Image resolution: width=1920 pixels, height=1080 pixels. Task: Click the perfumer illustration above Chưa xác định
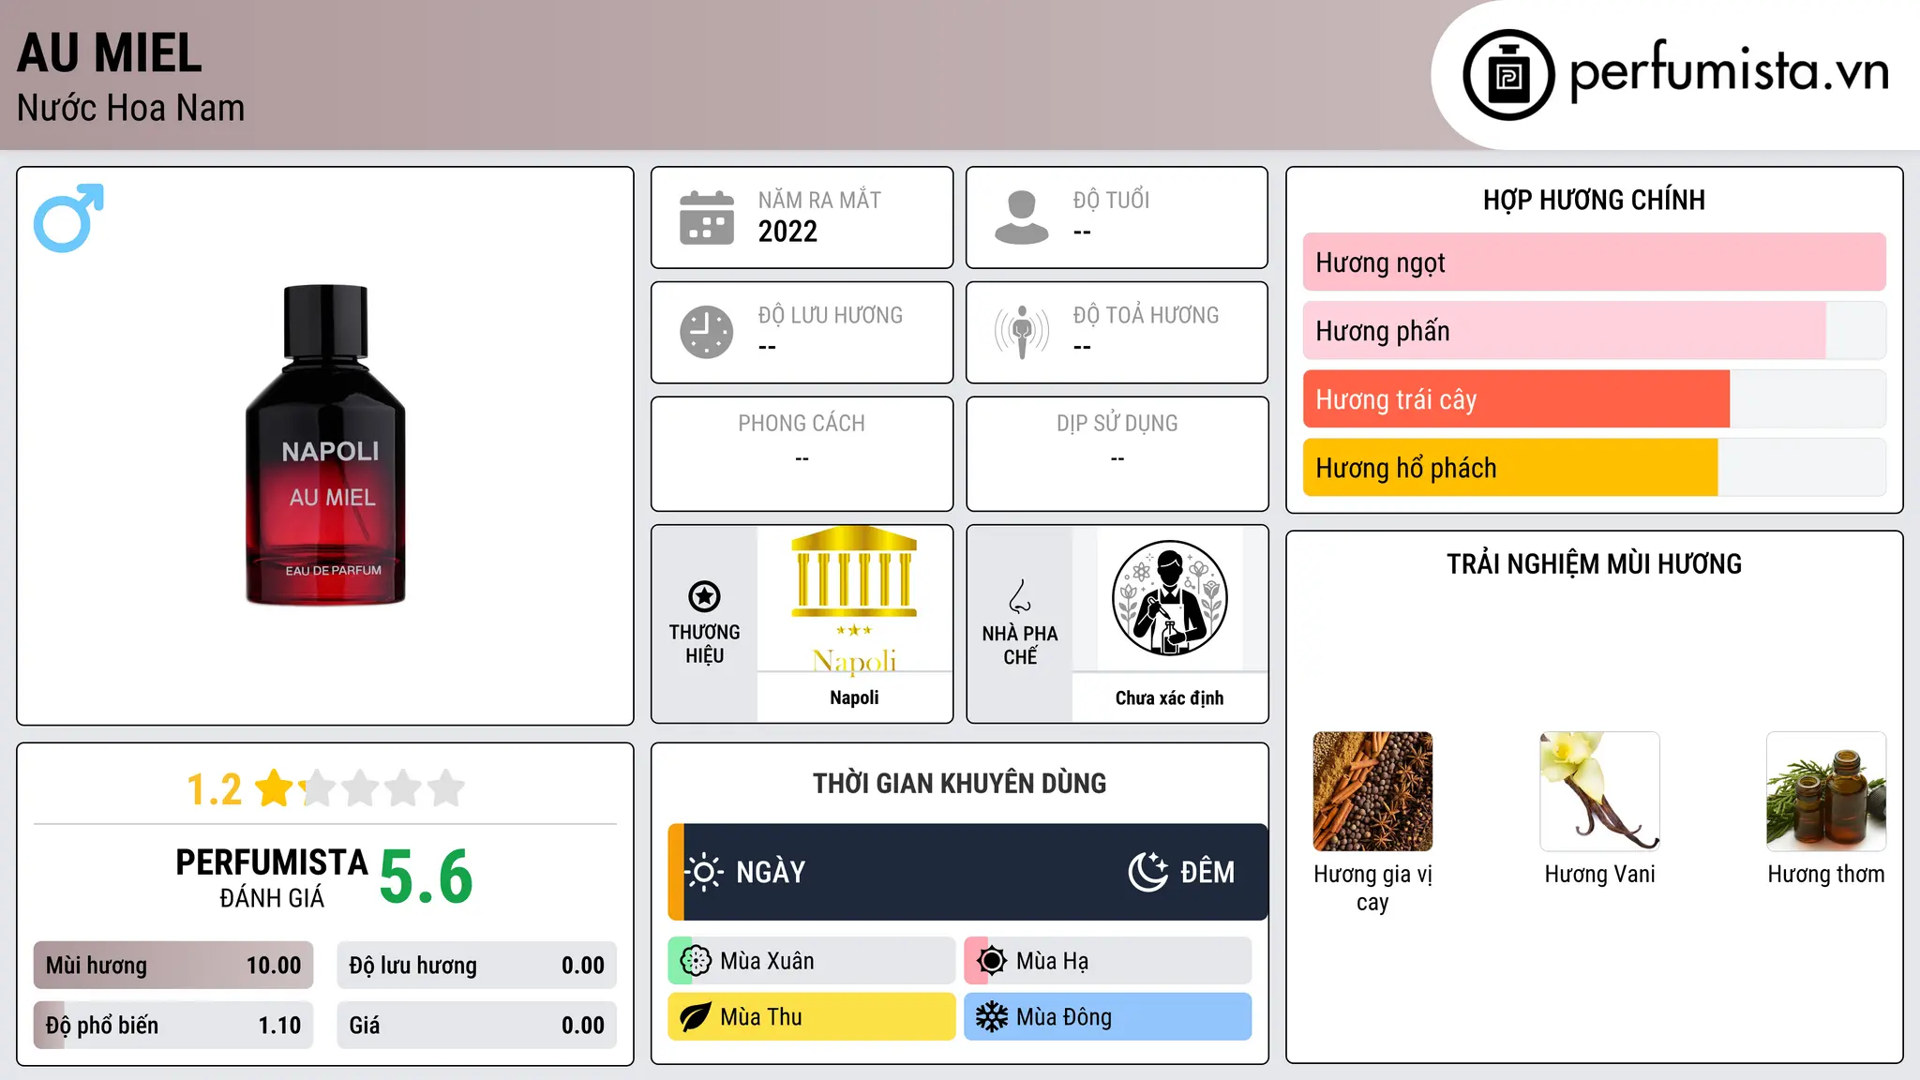[1170, 598]
